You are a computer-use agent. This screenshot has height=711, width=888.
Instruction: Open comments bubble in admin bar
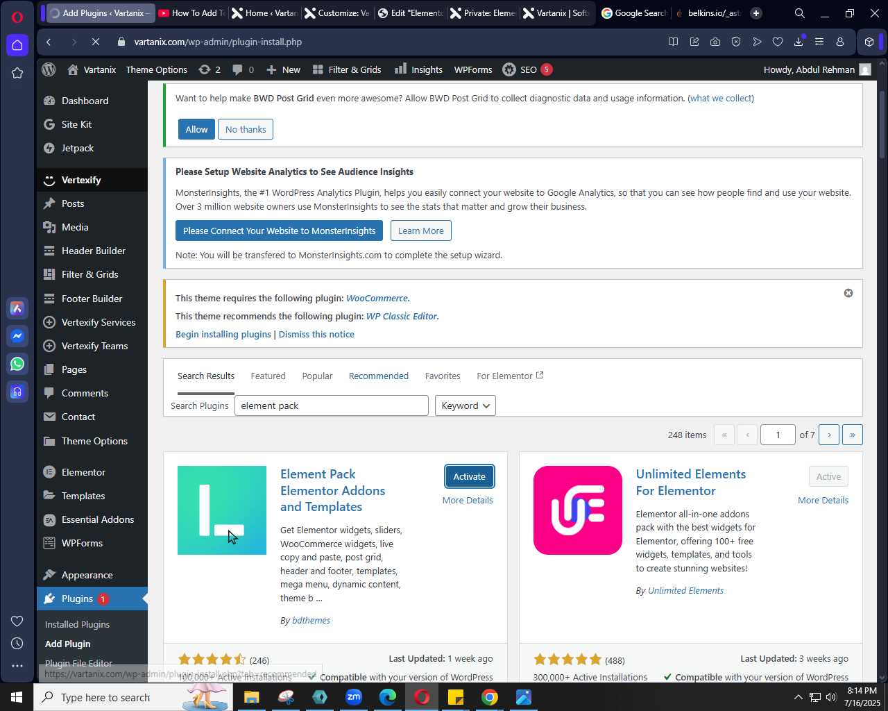[243, 69]
